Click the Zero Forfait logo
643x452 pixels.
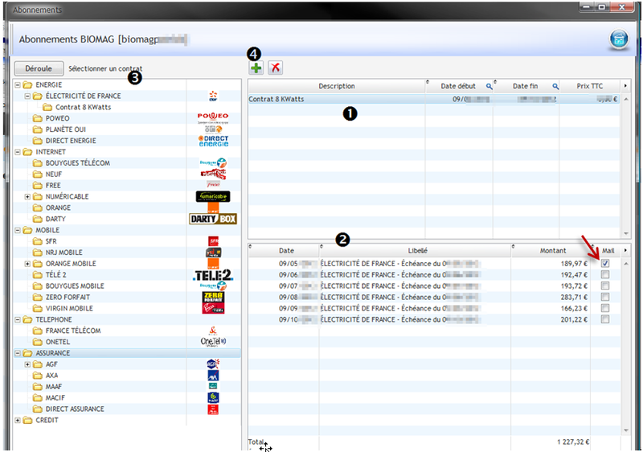click(x=213, y=297)
